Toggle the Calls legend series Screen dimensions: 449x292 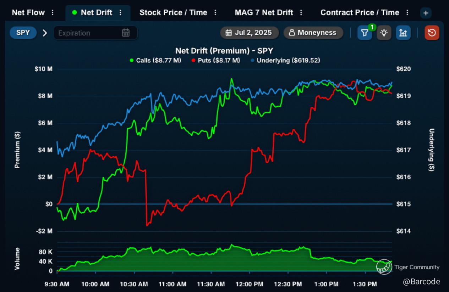point(155,61)
